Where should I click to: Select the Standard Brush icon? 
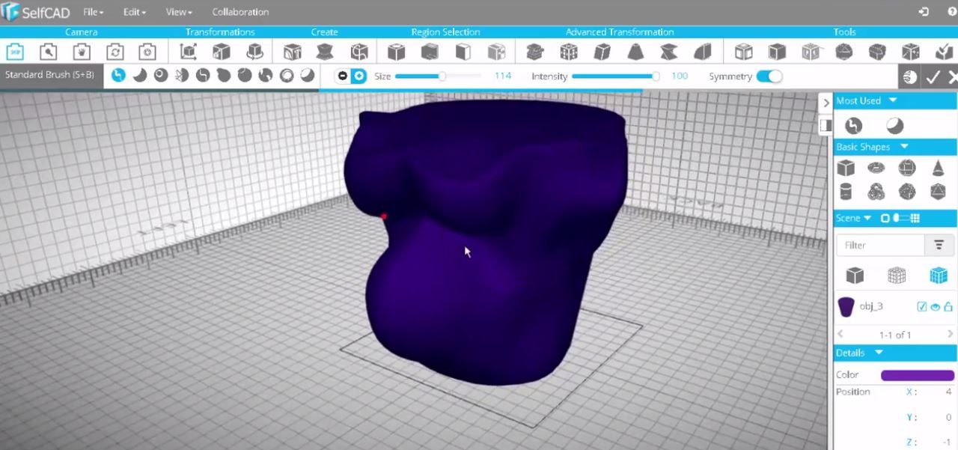(118, 76)
